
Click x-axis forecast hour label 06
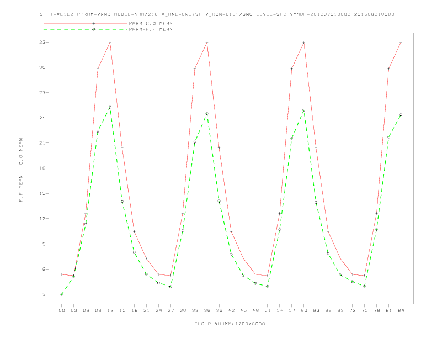[86, 310]
